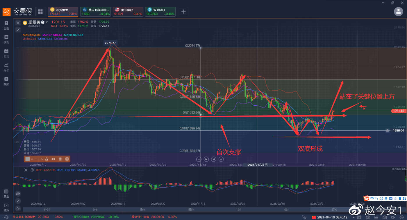This screenshot has width=407, height=220.
Task: Open the 视频 video sidebar item
Action: point(6,81)
